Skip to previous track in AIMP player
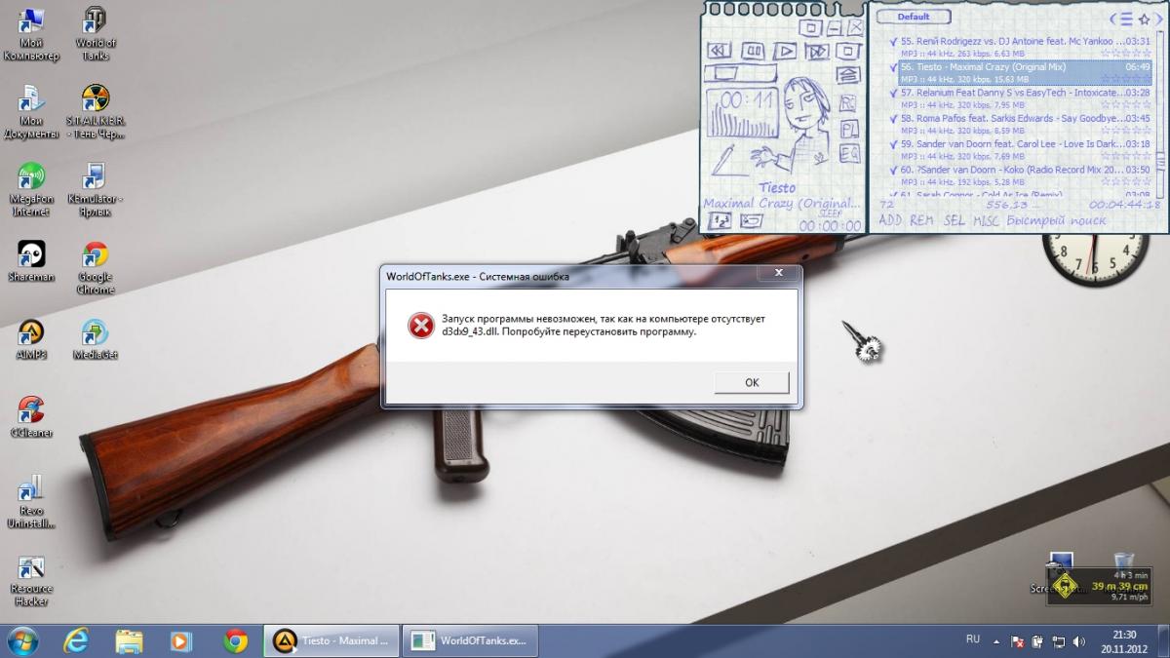Viewport: 1170px width, 658px height. 720,51
